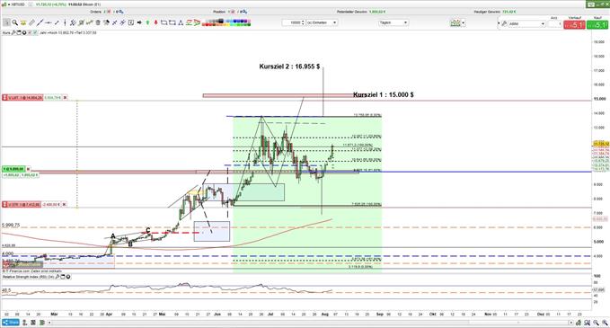The width and height of the screenshot is (610, 328).
Task: Select the green up-arrow marker tool
Action: [x=147, y=22]
